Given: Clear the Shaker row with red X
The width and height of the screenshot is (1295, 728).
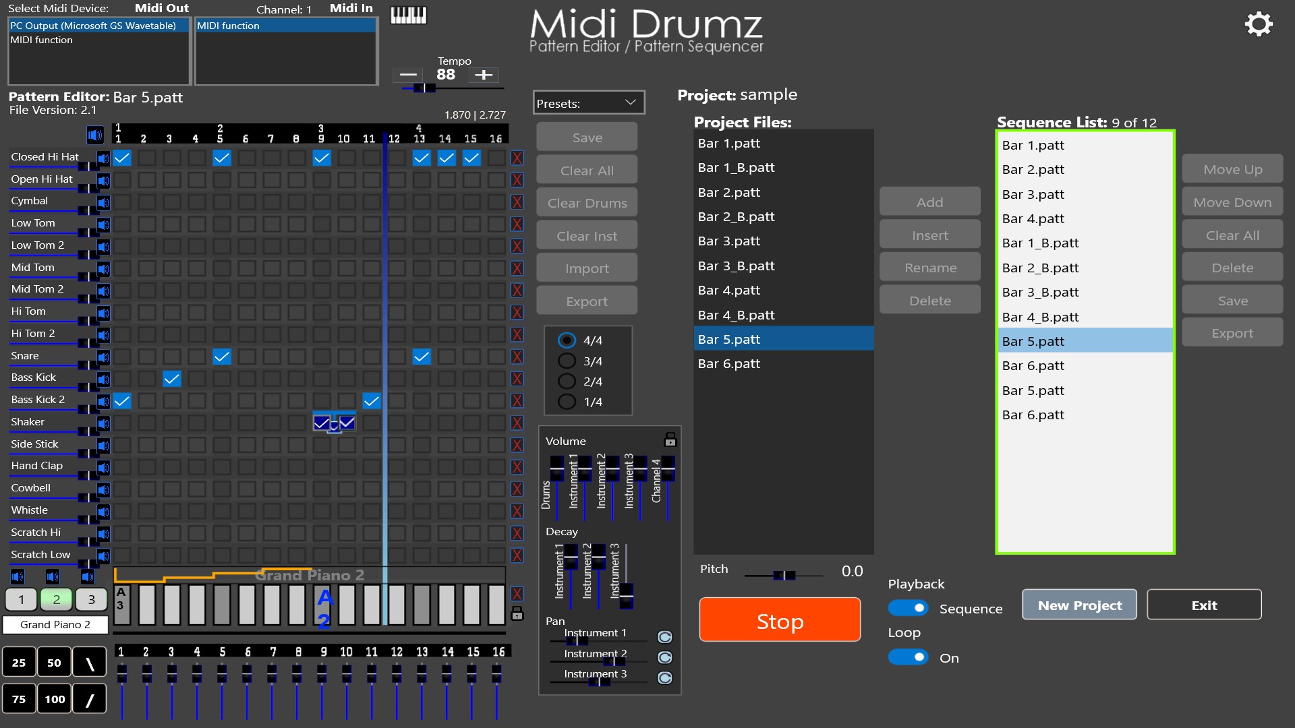Looking at the screenshot, I should click(517, 423).
